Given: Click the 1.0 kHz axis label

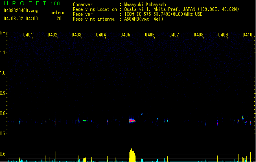Looking at the screenshot, I should tap(3, 72).
